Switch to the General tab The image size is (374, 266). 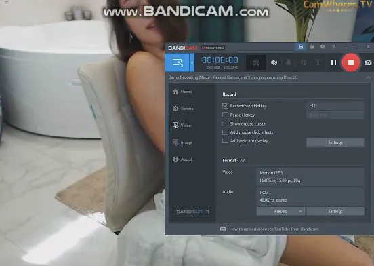coord(184,109)
